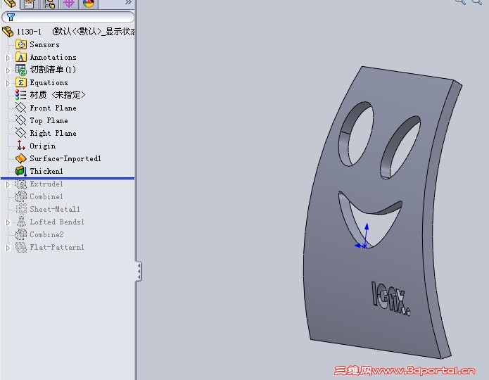
Task: Open the DisplayManager appearance tab
Action: click(x=89, y=4)
